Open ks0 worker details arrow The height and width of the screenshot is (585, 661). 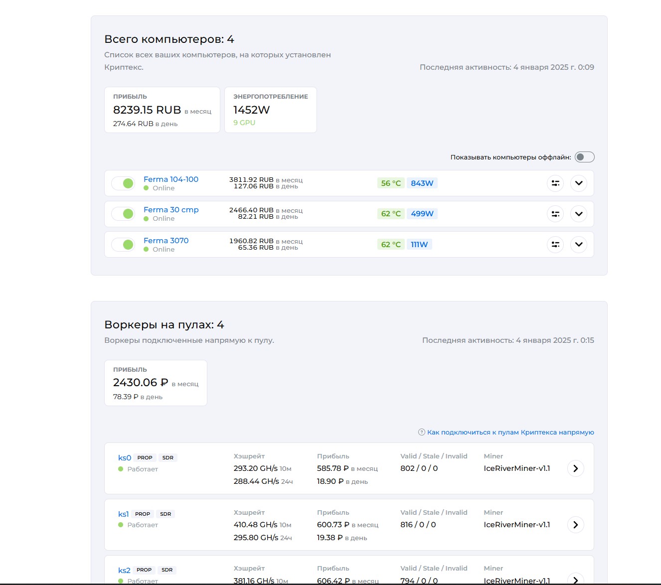tap(576, 468)
